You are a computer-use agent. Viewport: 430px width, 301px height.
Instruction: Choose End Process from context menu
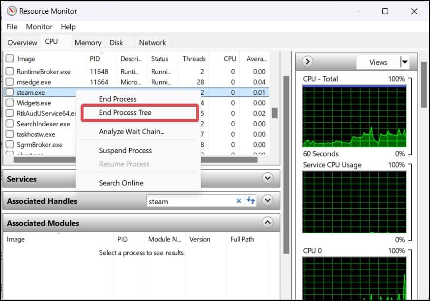(x=117, y=99)
